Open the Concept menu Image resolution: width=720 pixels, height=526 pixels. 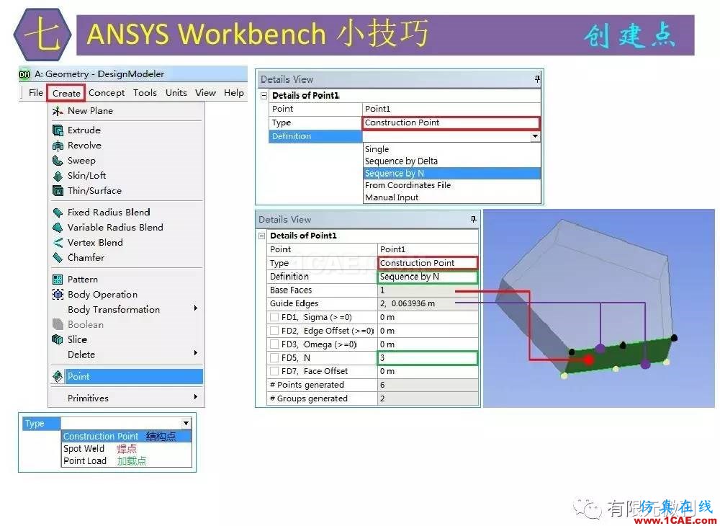(107, 93)
